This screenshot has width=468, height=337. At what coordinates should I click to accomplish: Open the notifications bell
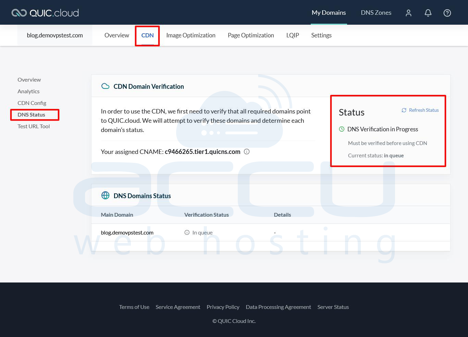tap(428, 13)
